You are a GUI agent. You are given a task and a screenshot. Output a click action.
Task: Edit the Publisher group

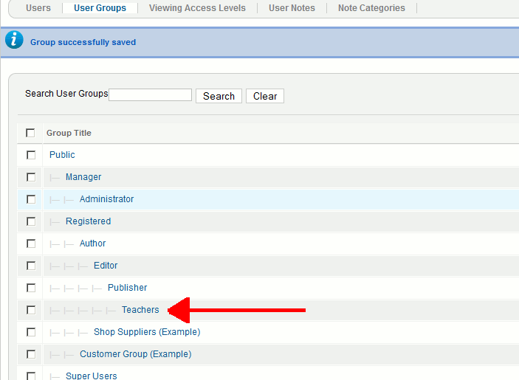point(127,288)
